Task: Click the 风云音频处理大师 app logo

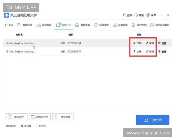Action: [x=6, y=15]
